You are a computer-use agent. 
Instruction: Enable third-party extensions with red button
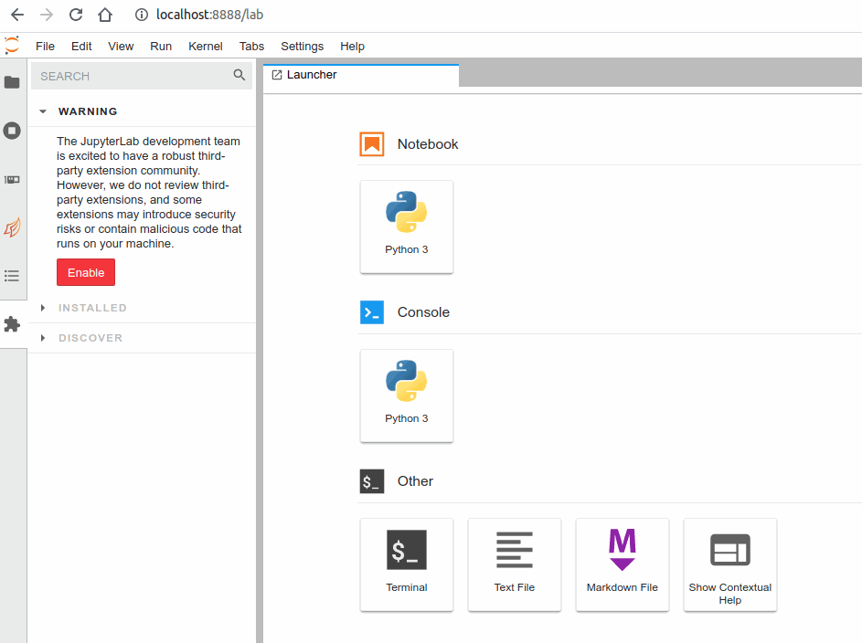tap(86, 272)
